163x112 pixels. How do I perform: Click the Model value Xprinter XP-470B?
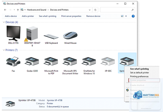coord(55,100)
